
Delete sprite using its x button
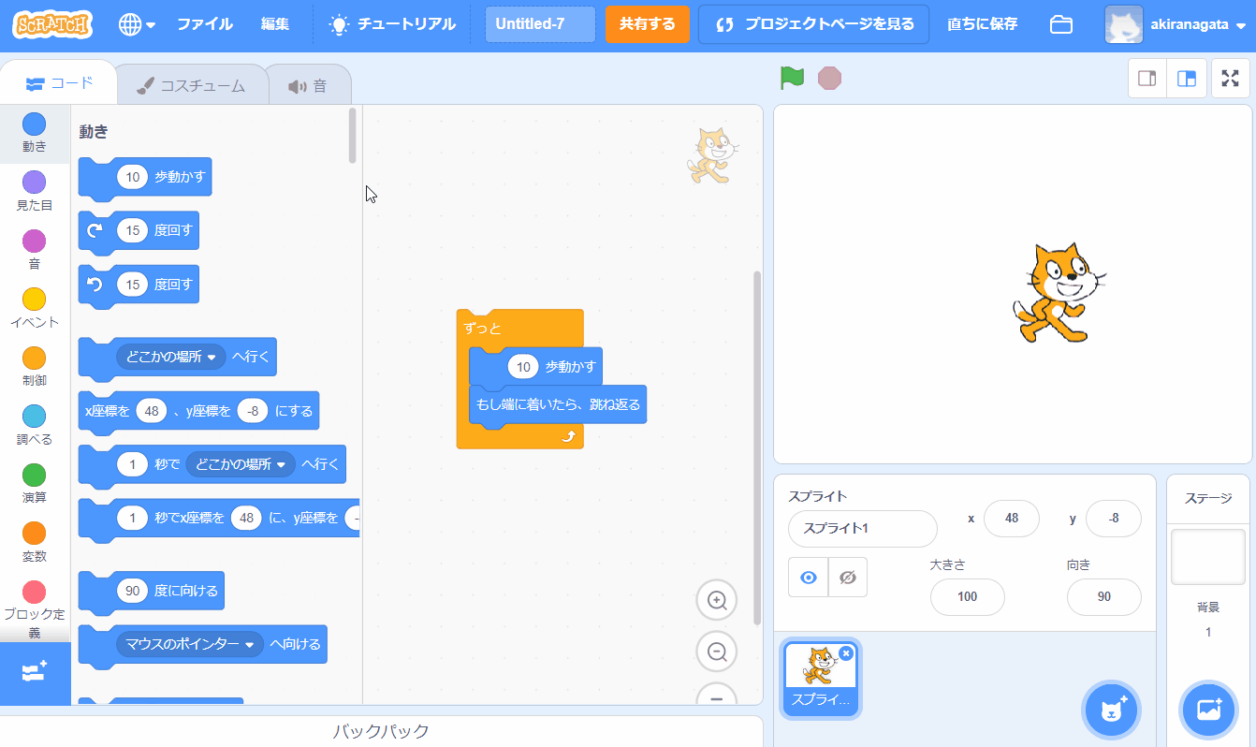(846, 653)
